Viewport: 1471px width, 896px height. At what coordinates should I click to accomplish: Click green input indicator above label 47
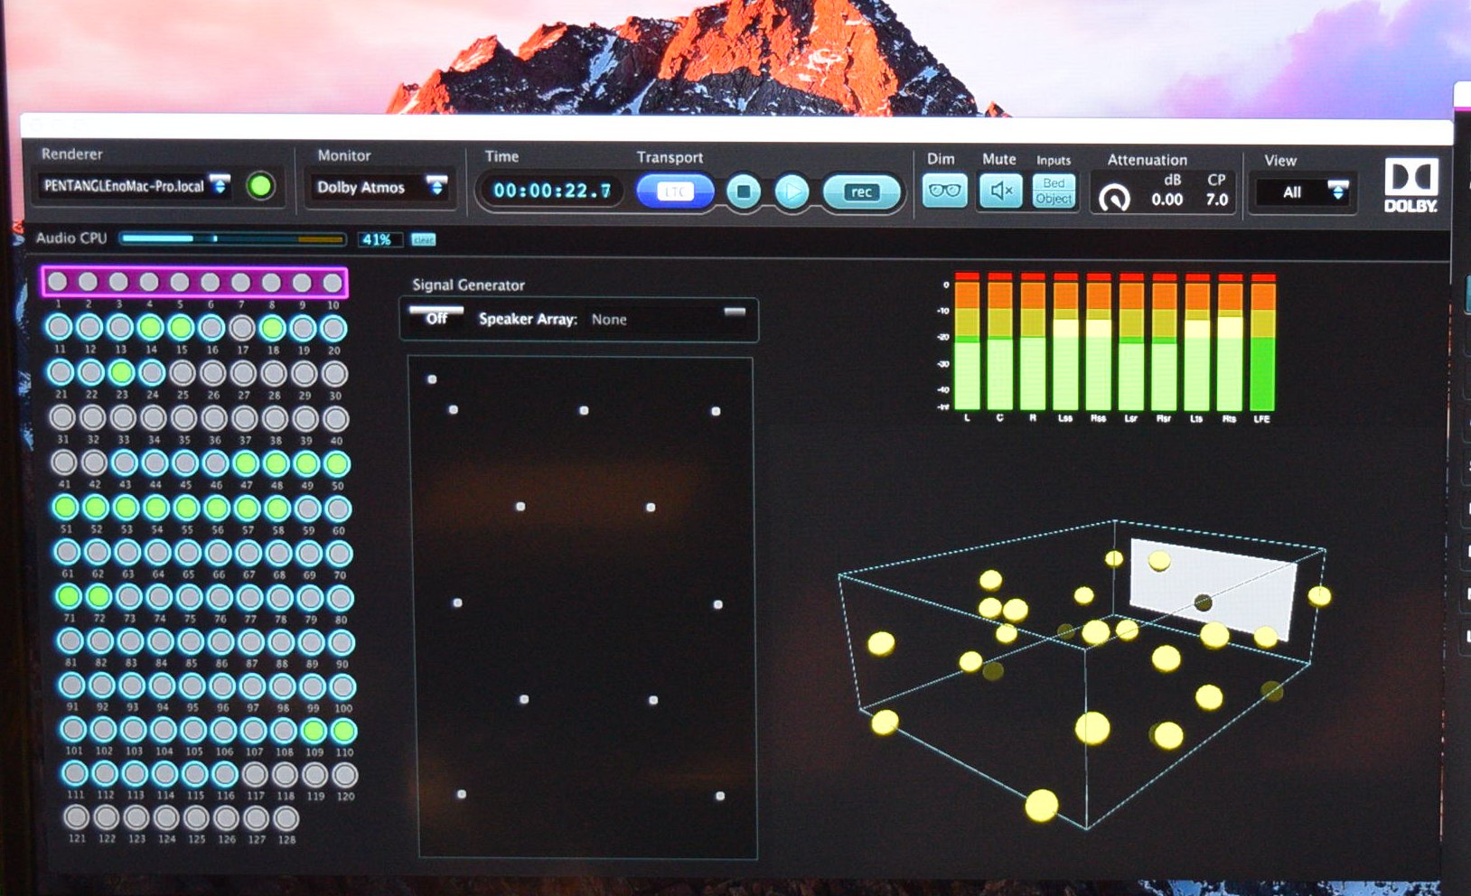click(246, 463)
